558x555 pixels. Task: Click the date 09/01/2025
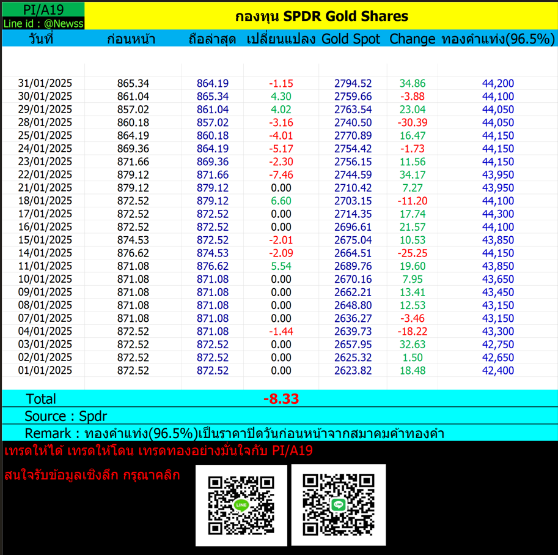click(45, 292)
